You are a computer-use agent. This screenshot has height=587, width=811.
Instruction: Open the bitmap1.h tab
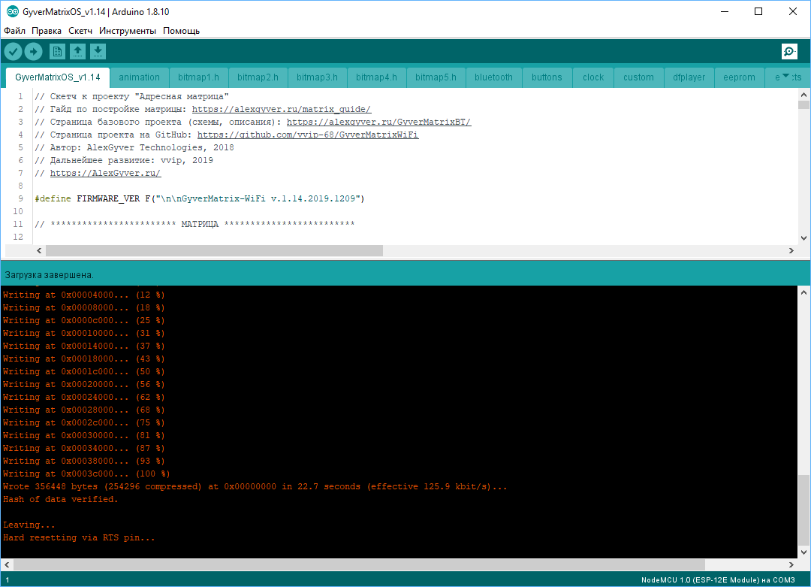click(198, 77)
